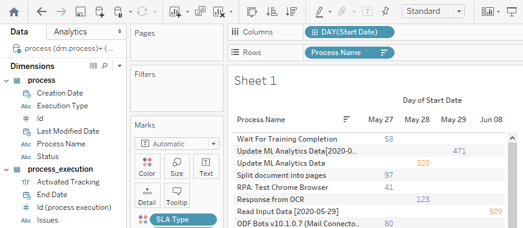Click the May 27 column header
This screenshot has width=523, height=228.
(381, 120)
